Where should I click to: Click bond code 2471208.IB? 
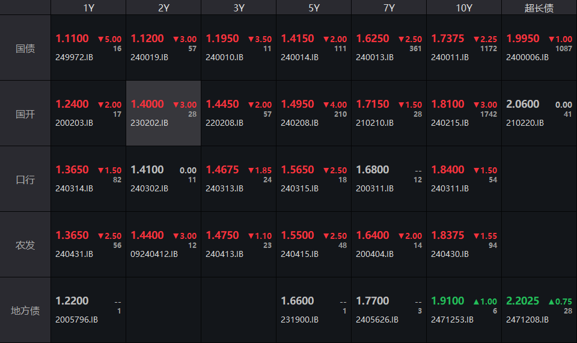[527, 320]
